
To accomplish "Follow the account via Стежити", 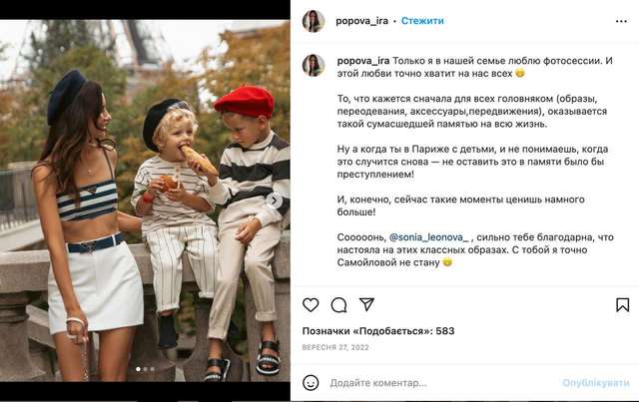I will [x=422, y=21].
